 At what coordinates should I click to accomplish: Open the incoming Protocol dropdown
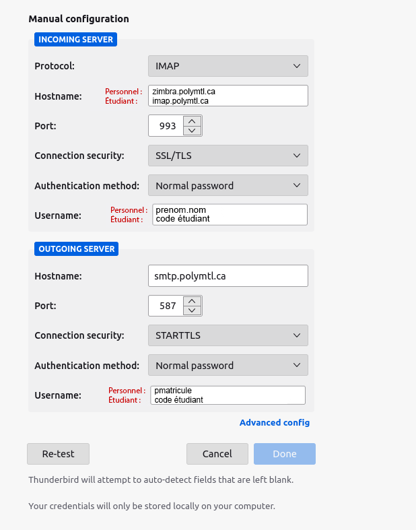click(228, 66)
